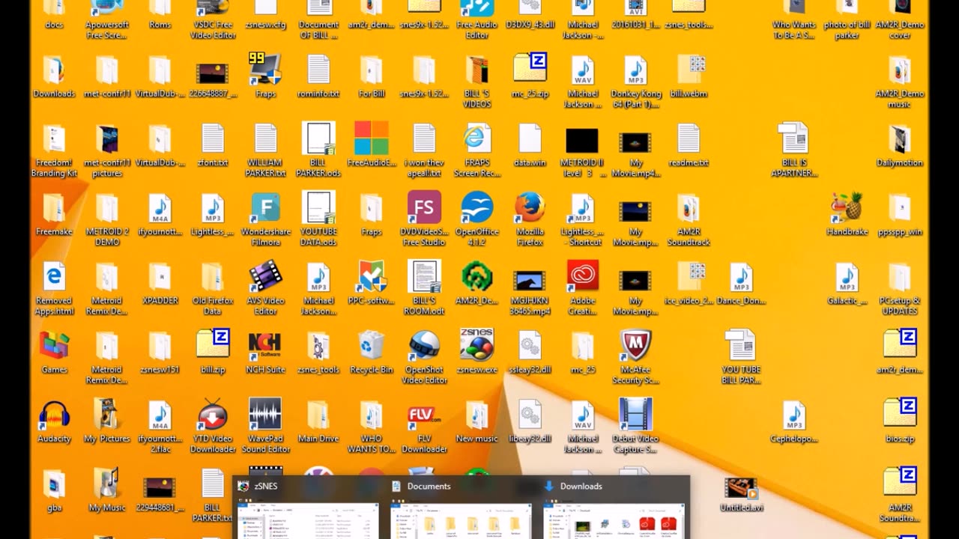Open the NCH Suite shortcut
Screen dimensions: 959x539
pos(265,347)
